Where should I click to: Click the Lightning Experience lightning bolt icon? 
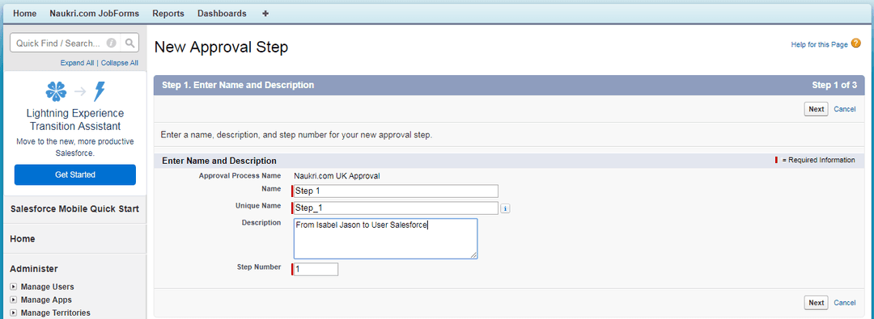pyautogui.click(x=100, y=91)
